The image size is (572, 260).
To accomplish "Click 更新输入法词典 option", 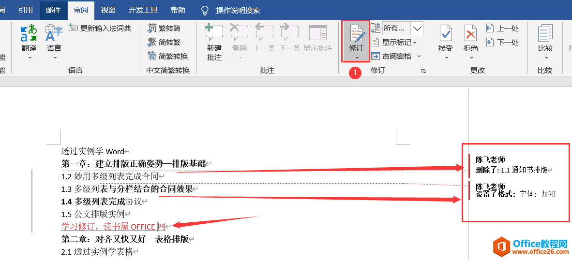I will point(100,28).
